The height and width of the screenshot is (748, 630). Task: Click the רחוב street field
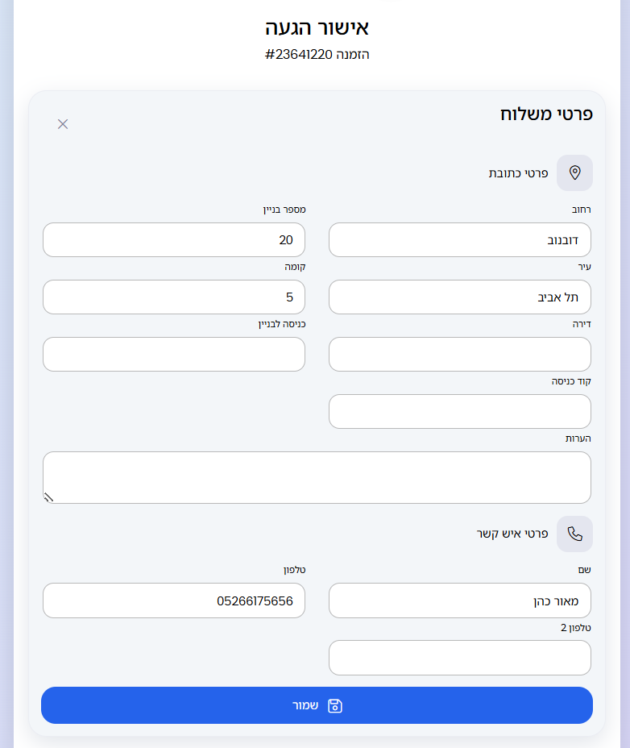[459, 240]
